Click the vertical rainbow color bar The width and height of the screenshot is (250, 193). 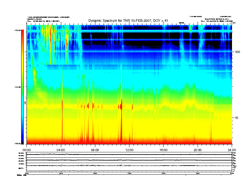tap(22, 87)
